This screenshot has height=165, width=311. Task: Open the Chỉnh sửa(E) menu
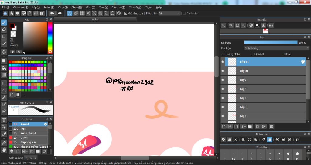click(21, 8)
